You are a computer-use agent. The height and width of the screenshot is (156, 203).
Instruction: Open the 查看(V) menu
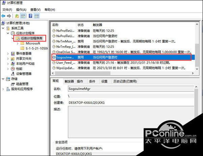35,10
